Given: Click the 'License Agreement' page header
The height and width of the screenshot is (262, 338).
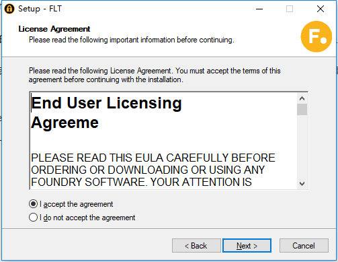Looking at the screenshot, I should point(54,29).
